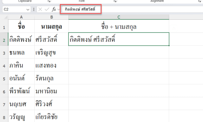This screenshot has height=122, width=203.
Task: Select row 6 header
Action: tap(4, 91)
